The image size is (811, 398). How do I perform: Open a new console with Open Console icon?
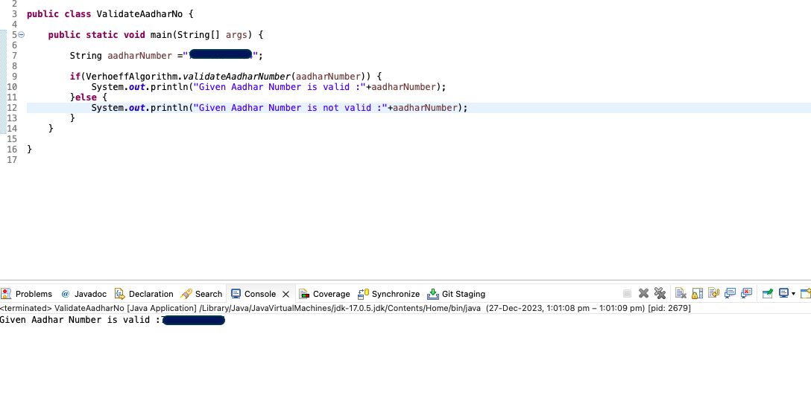pos(805,293)
